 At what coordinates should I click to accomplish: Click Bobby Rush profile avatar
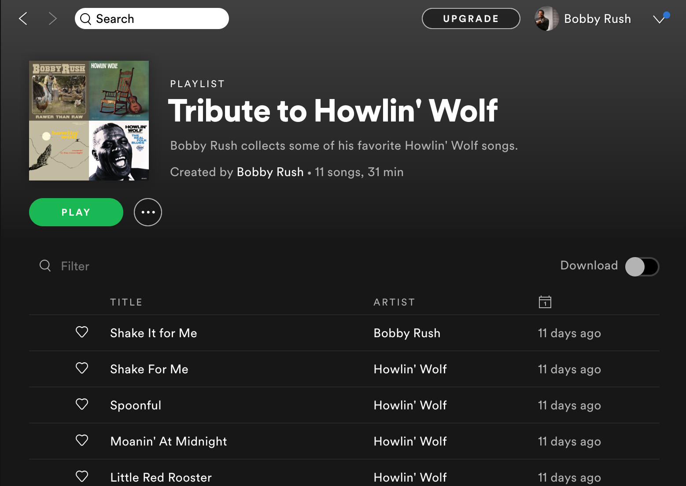pyautogui.click(x=547, y=18)
